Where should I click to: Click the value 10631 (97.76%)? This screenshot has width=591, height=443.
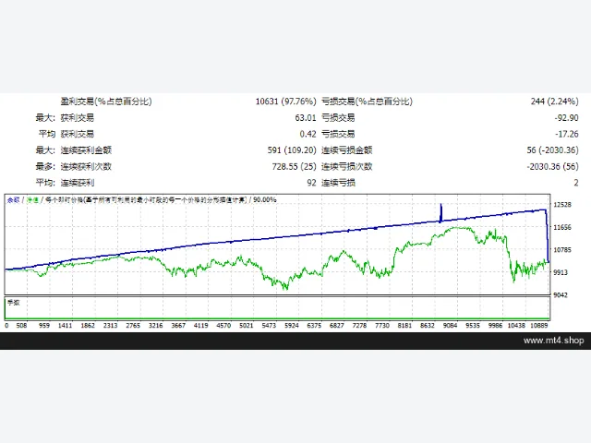tap(285, 102)
